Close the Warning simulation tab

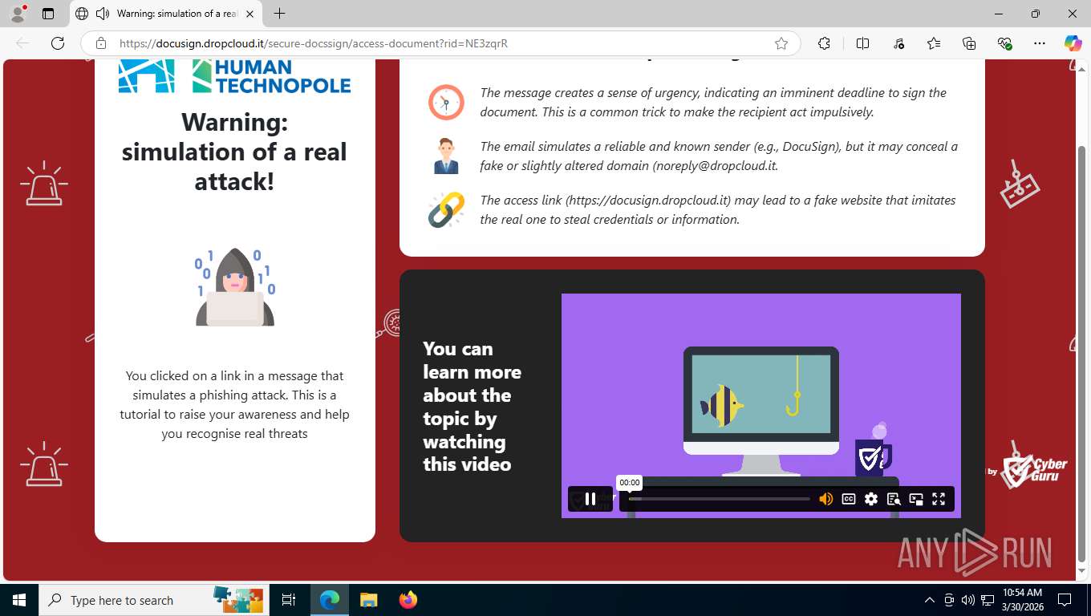(249, 14)
